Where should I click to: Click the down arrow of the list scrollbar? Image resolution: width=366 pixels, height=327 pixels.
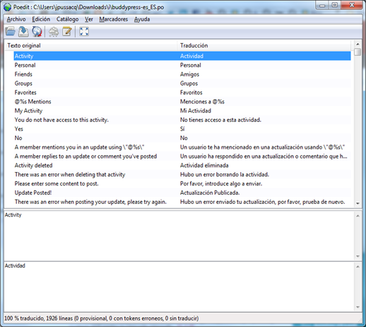coord(358,203)
